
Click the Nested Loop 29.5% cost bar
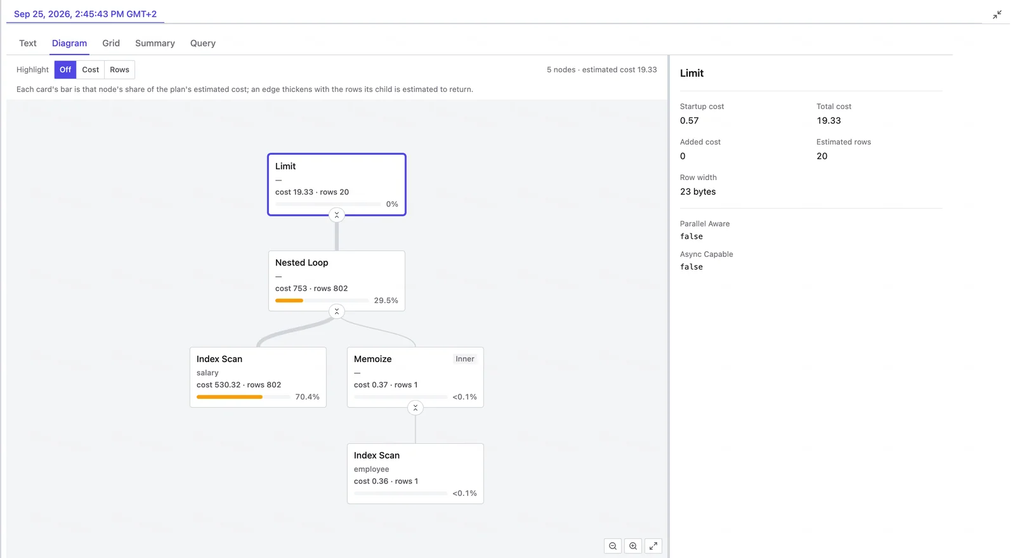click(322, 301)
